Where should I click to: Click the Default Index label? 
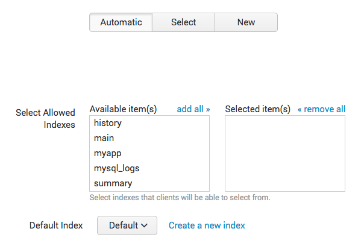(56, 225)
